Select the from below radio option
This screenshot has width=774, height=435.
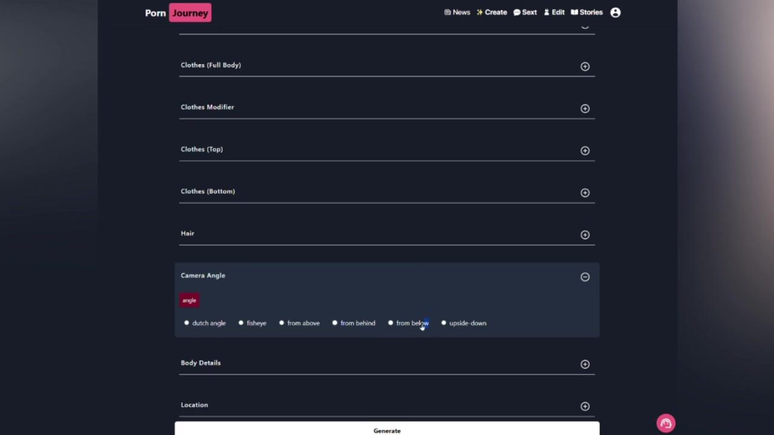click(391, 323)
